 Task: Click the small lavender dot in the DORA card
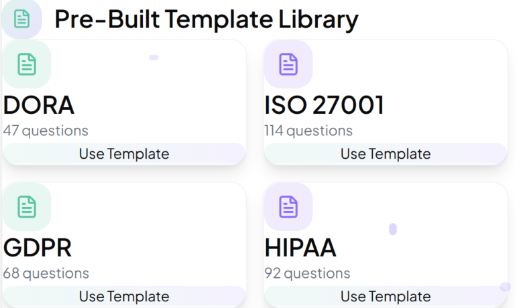pos(154,58)
